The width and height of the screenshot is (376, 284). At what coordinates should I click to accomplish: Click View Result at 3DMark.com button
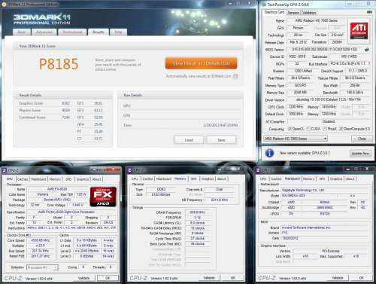click(x=201, y=63)
